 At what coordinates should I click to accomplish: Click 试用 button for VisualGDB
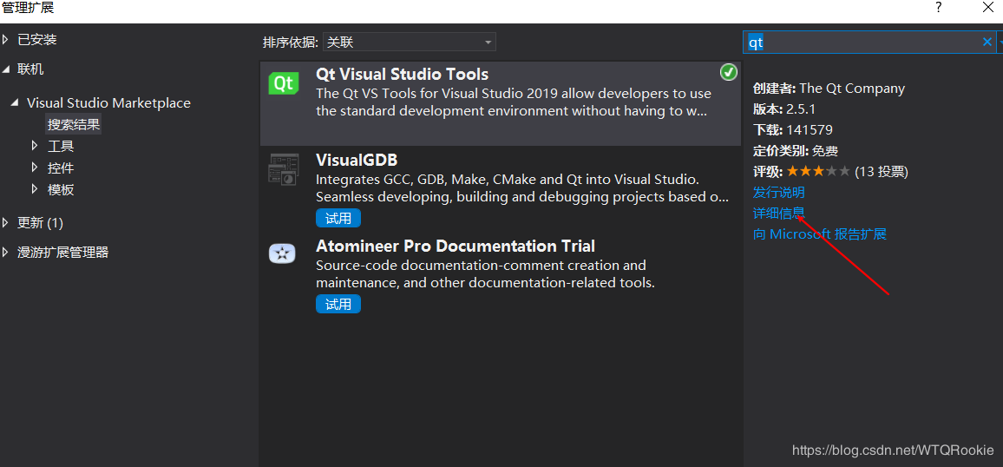click(x=338, y=218)
